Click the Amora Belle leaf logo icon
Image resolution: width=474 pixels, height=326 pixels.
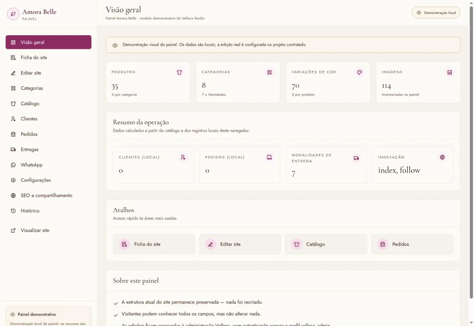pyautogui.click(x=13, y=14)
